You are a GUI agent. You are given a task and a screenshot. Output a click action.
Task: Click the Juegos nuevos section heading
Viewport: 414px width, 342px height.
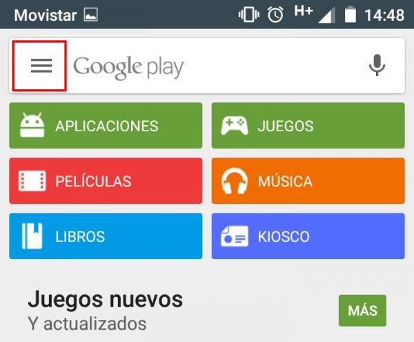click(105, 299)
